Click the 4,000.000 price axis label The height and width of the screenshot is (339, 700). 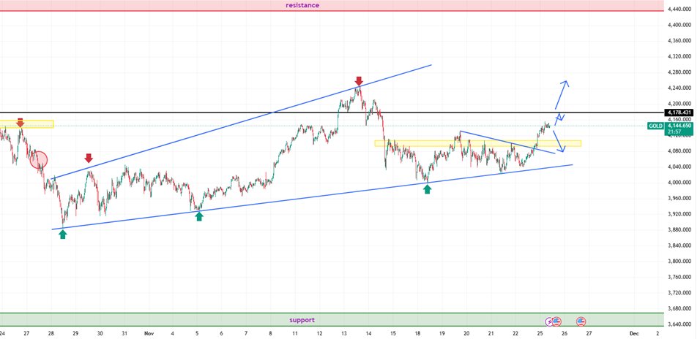click(681, 182)
